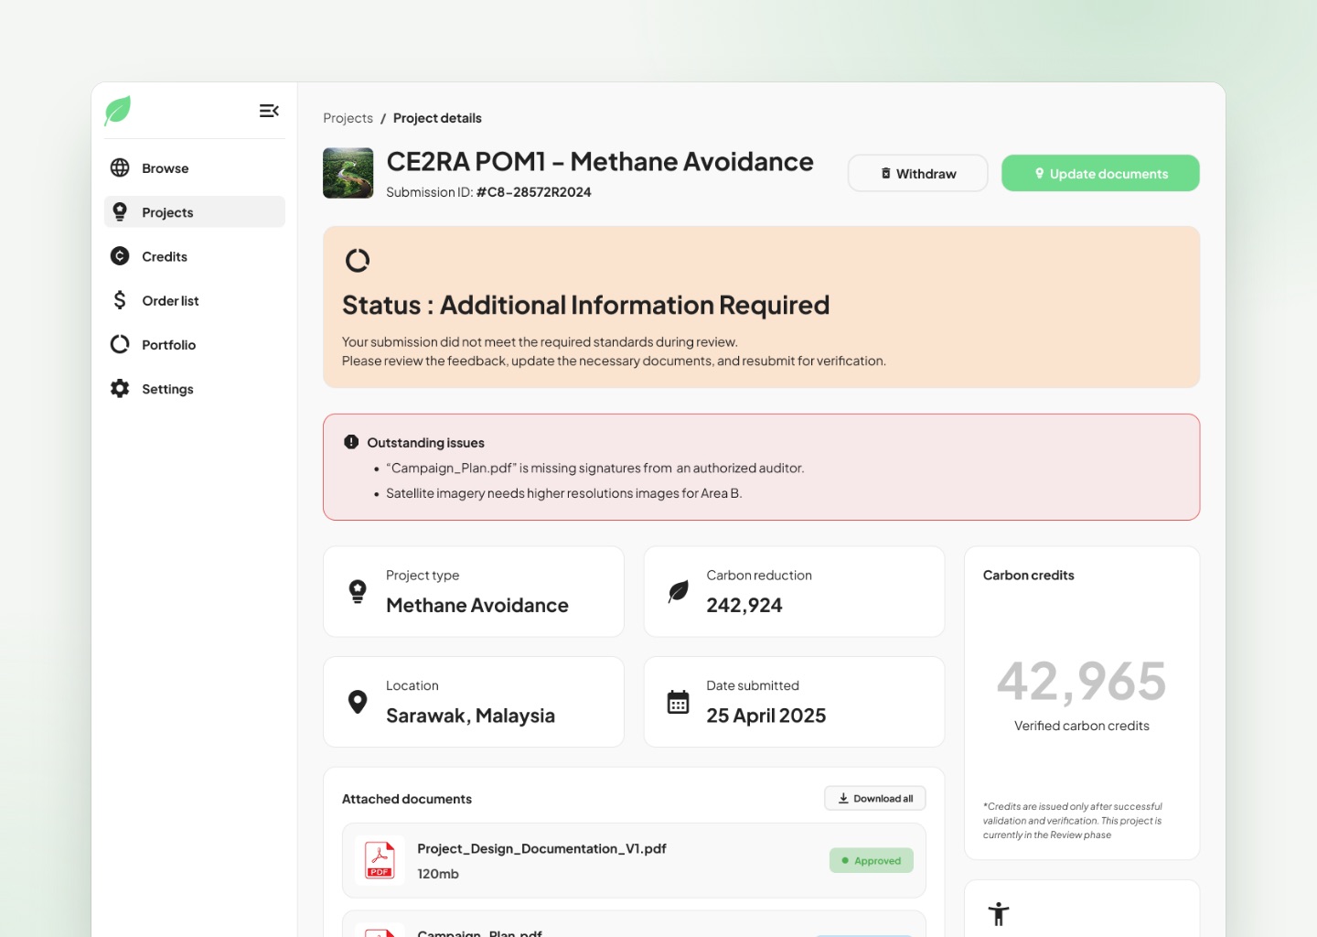Click the Sarawak, Malaysia location value
1317x937 pixels.
click(470, 716)
